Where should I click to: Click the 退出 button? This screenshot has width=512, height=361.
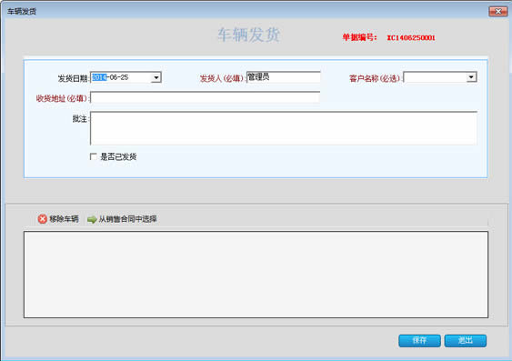coord(466,340)
